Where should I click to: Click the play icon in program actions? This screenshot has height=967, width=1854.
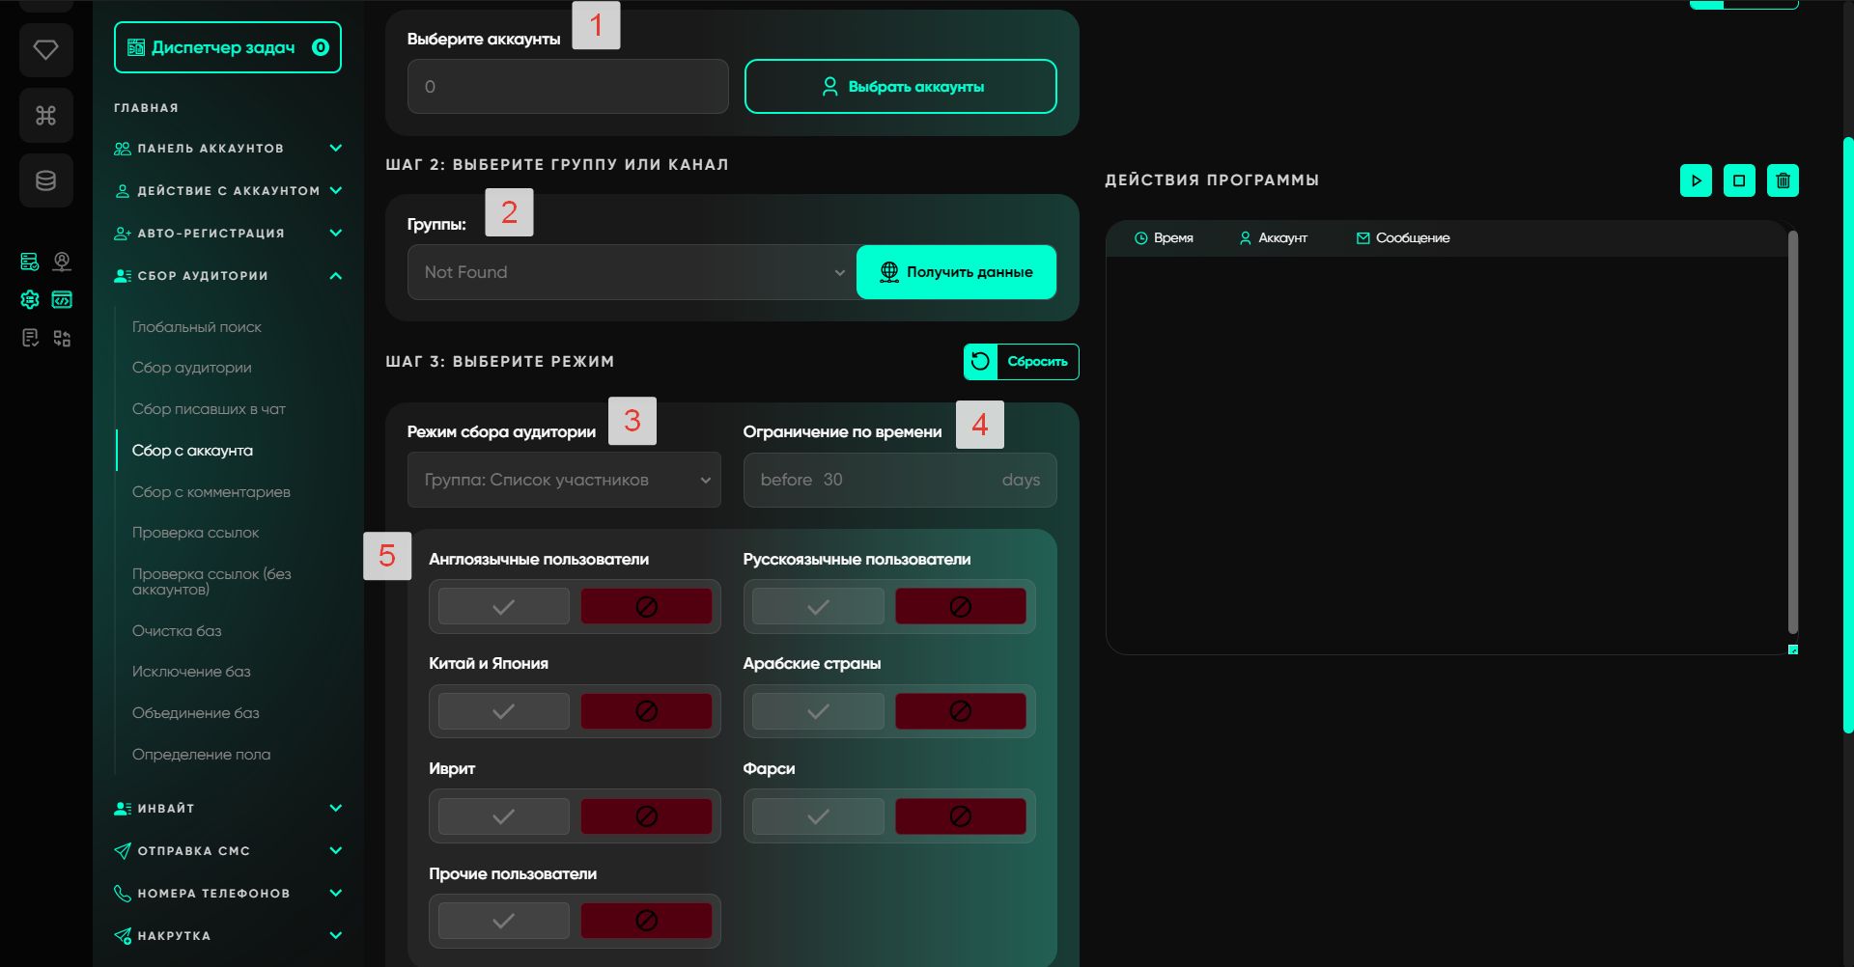1696,180
